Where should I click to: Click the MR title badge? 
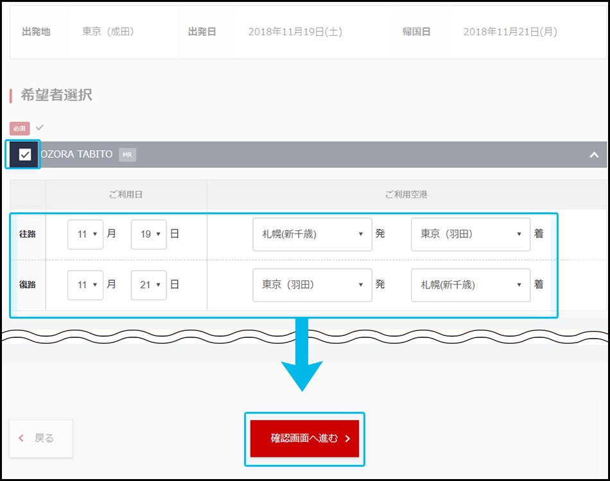click(127, 155)
